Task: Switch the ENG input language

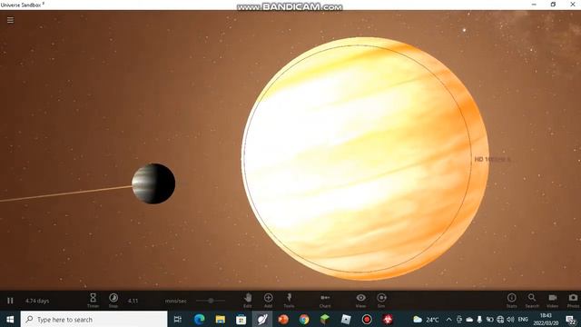Action: pos(523,319)
